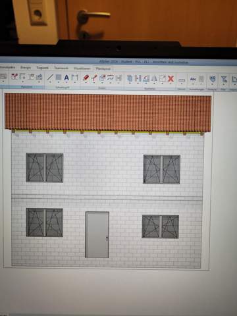Screen dimensions: 237x316
Task: Open the Planlayout ribbon tab
Action: coord(103,68)
